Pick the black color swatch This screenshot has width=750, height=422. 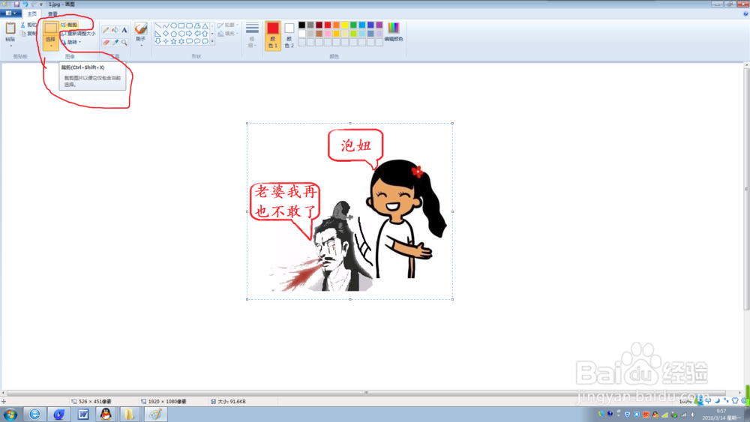301,25
